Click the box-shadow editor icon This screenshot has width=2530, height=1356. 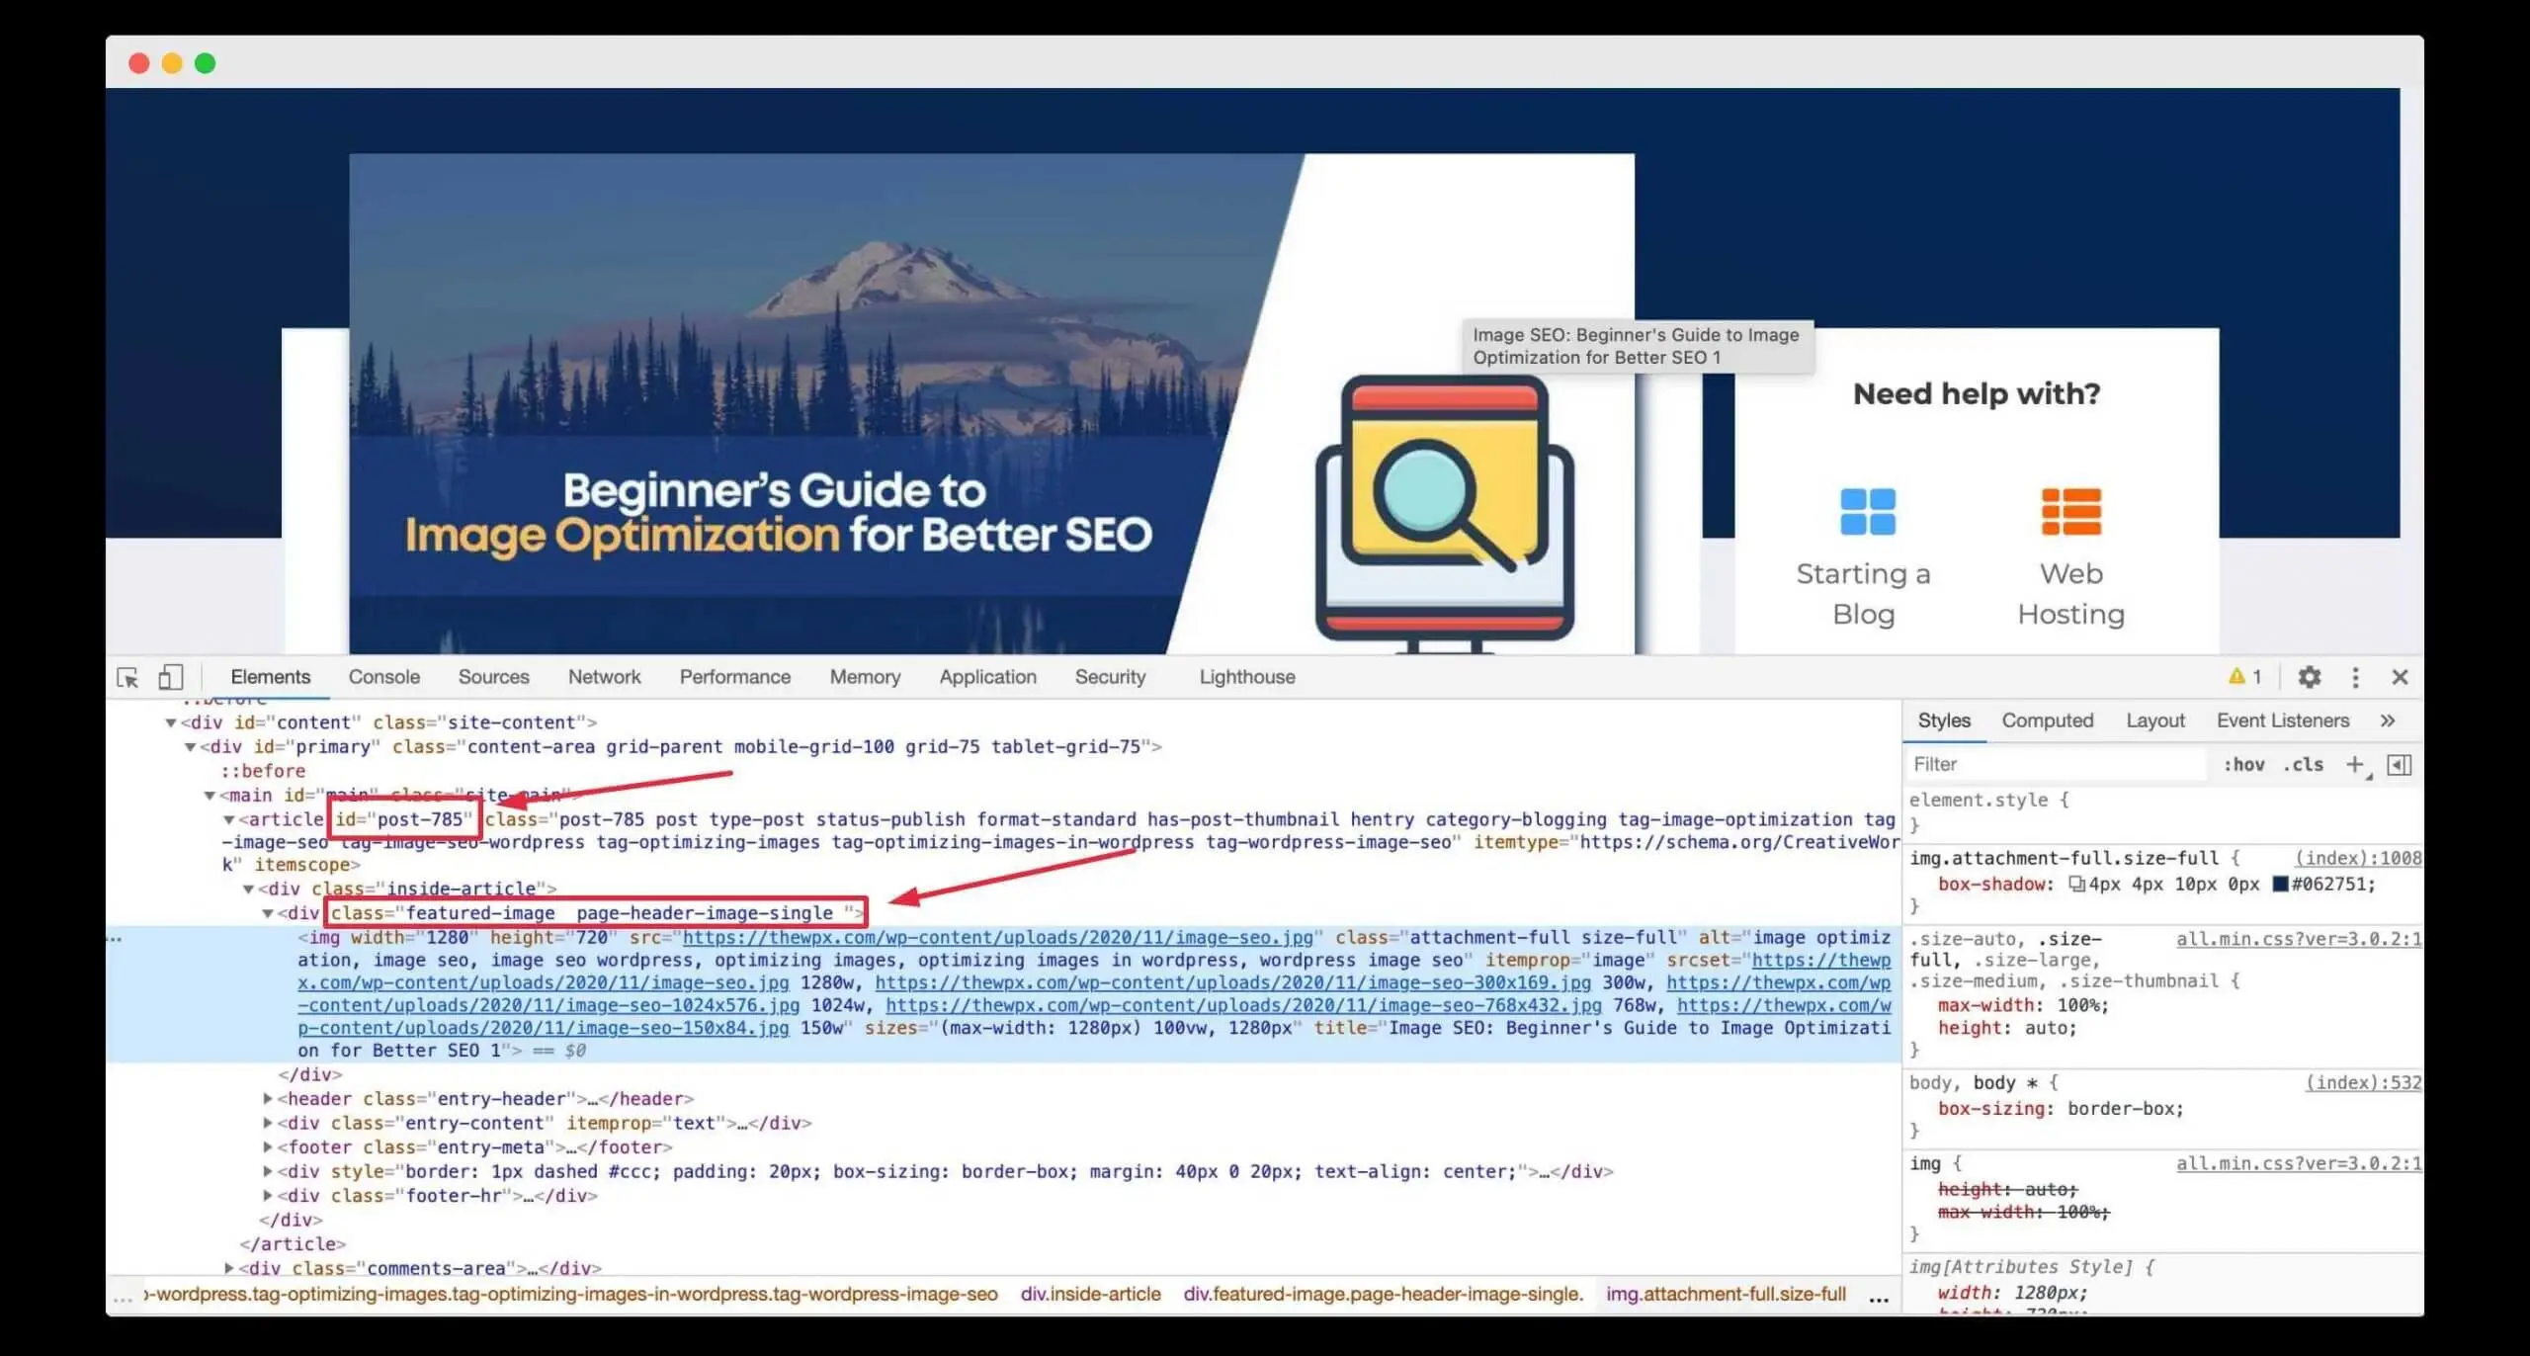tap(2076, 885)
